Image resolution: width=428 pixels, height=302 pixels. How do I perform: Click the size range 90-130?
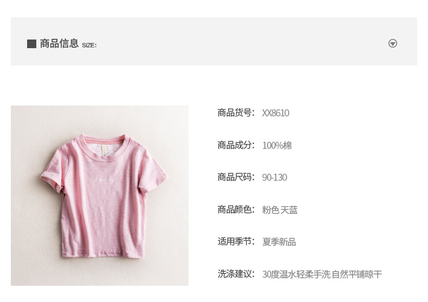[x=274, y=178]
